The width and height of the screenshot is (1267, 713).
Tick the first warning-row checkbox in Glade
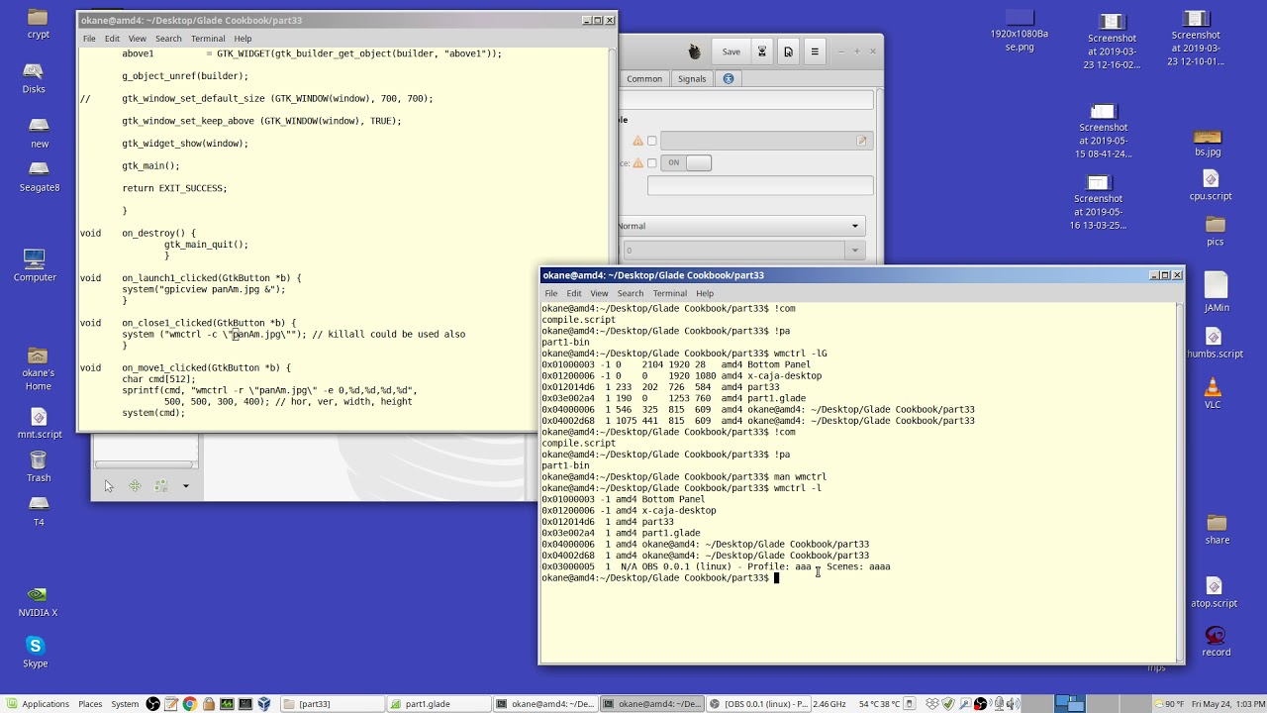click(651, 141)
